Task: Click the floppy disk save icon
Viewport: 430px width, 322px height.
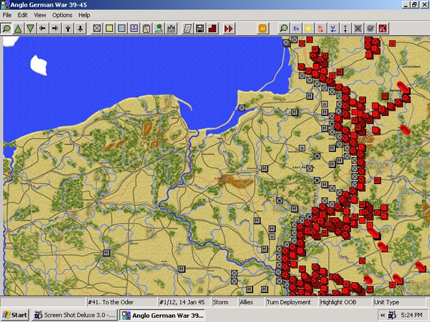Action: (200, 28)
